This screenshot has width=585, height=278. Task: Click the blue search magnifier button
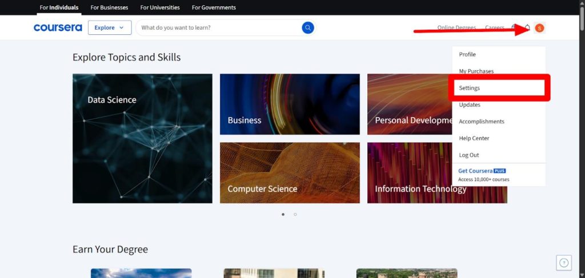(308, 27)
